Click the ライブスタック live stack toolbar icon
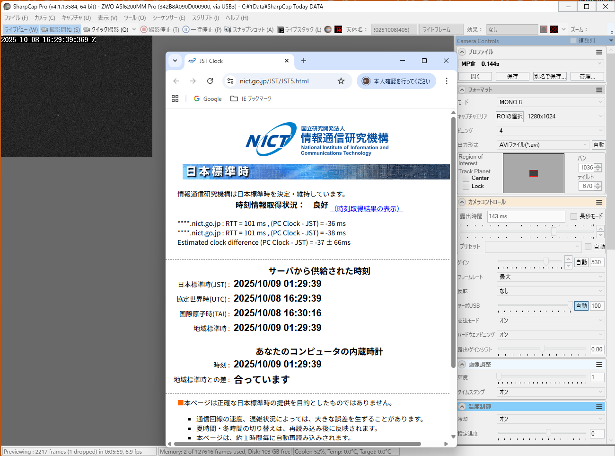Image resolution: width=615 pixels, height=456 pixels. 281,29
